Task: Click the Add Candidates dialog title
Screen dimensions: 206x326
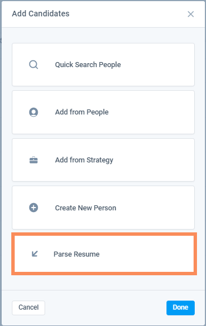Action: (x=41, y=14)
